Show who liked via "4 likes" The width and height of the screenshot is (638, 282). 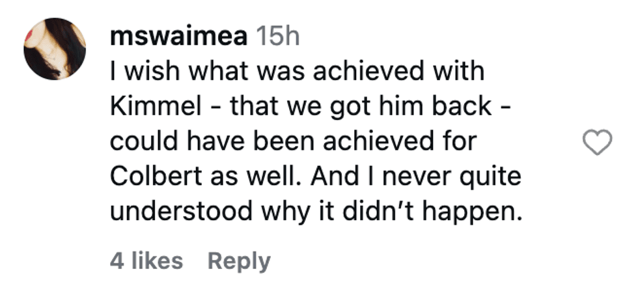tap(146, 261)
